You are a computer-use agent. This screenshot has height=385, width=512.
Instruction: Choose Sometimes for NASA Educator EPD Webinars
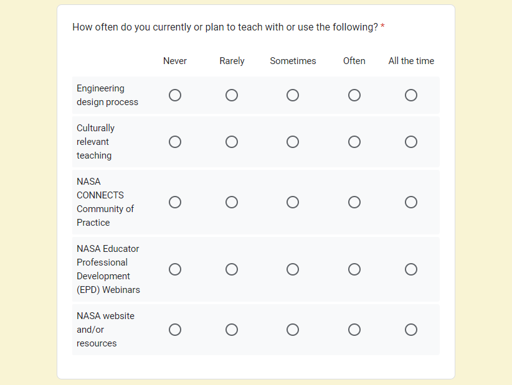(x=293, y=269)
